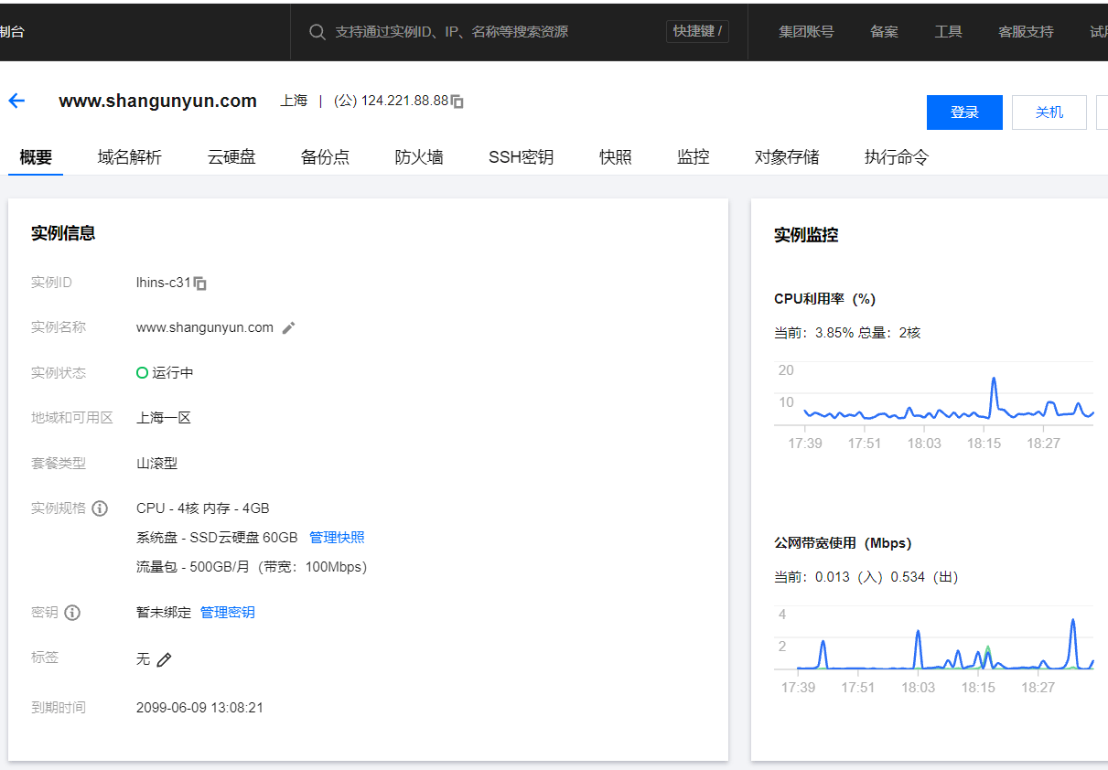
Task: Click the search magnifier icon
Action: [317, 32]
